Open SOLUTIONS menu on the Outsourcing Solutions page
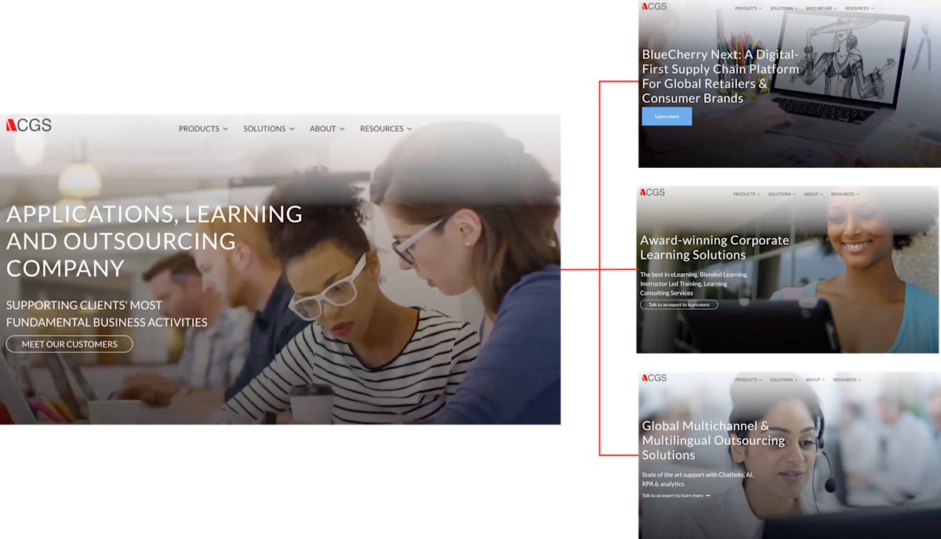 tap(783, 380)
